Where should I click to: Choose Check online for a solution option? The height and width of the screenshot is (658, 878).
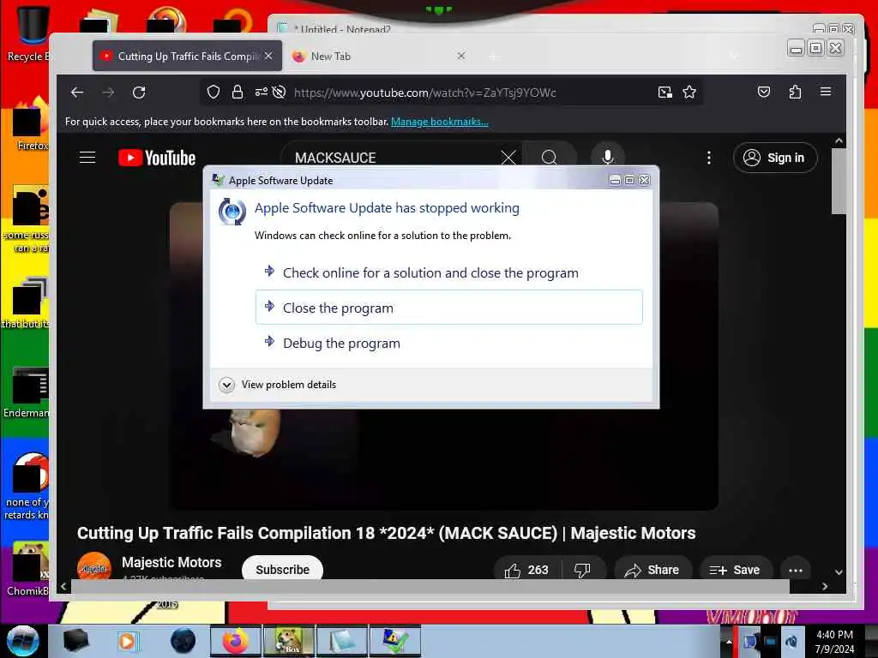[x=449, y=273]
